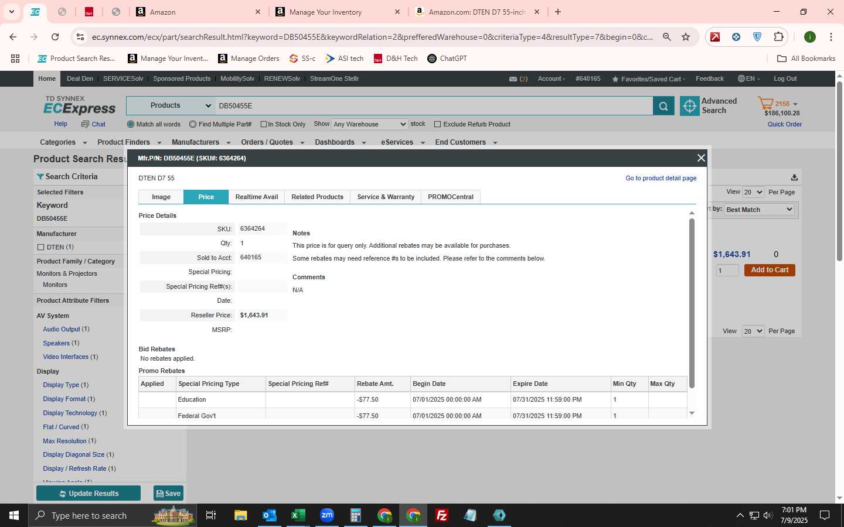Select Match all words radio button
Image resolution: width=844 pixels, height=527 pixels.
tap(131, 124)
